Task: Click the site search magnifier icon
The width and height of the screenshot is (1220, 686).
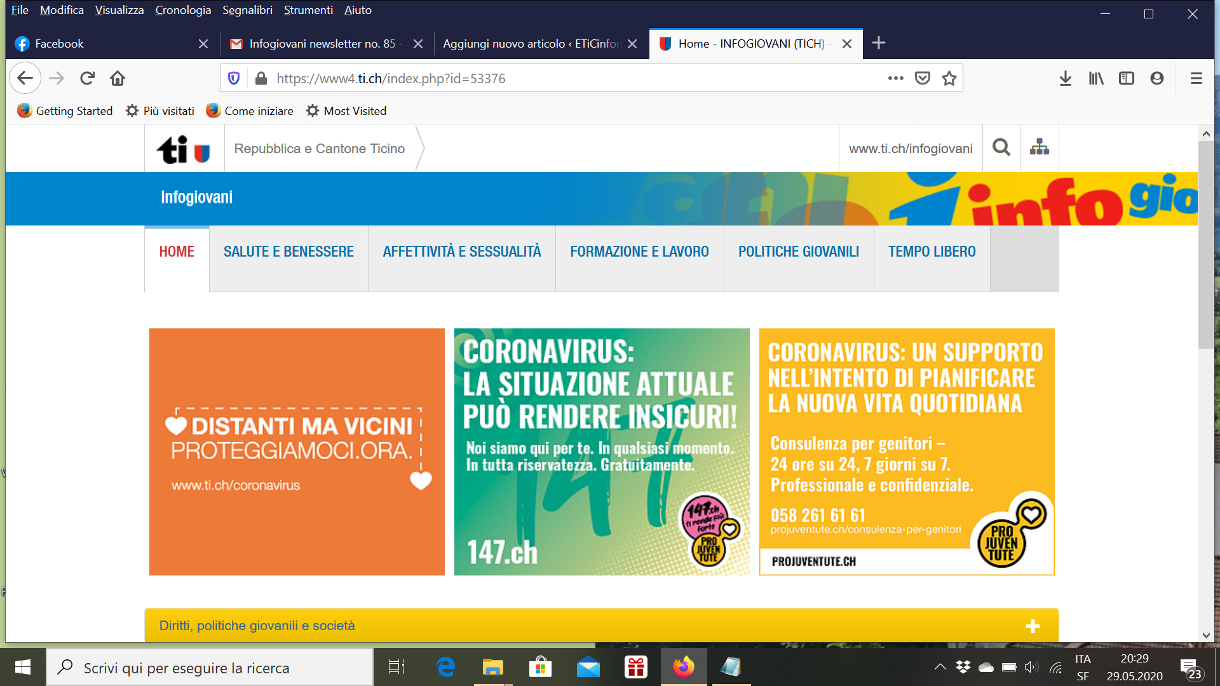Action: [1001, 148]
